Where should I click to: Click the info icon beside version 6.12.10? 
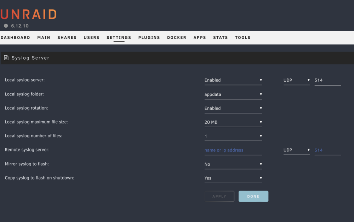pos(6,26)
